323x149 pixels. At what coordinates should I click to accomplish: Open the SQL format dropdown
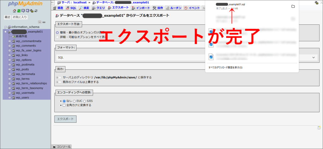pos(187,58)
